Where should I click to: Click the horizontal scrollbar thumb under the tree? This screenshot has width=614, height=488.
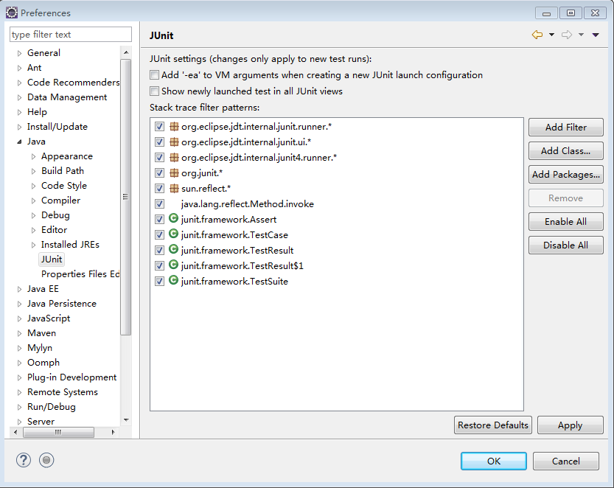click(x=58, y=432)
